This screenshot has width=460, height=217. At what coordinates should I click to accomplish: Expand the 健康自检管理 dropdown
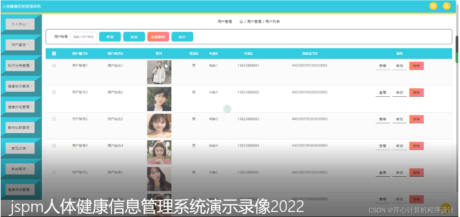coord(19,106)
